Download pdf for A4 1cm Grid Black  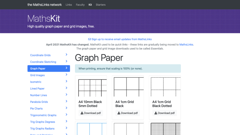127,113
